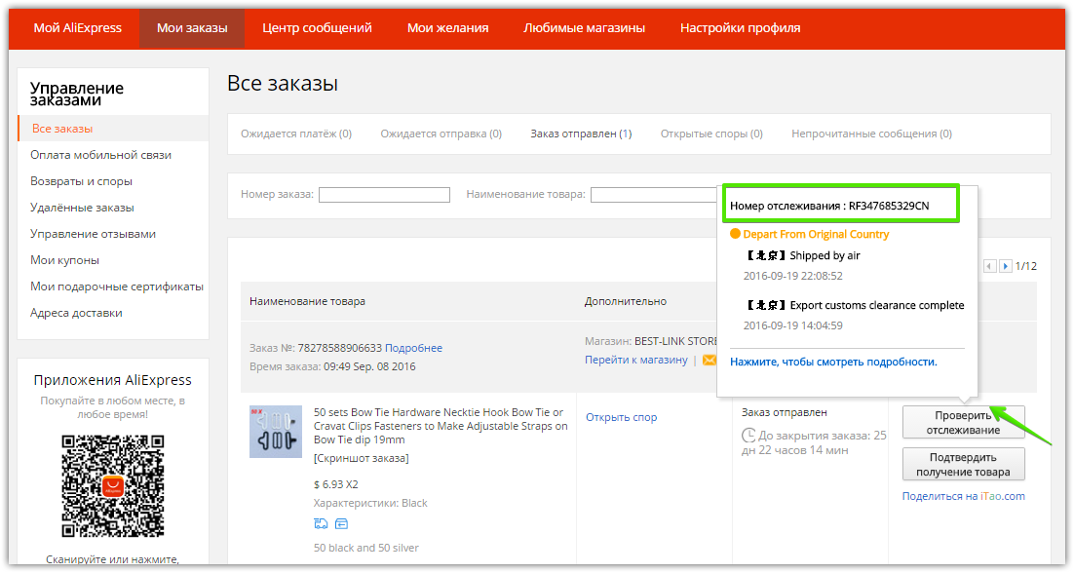
Task: Filter by Непрочитанные сообщения (0)
Action: 871,134
